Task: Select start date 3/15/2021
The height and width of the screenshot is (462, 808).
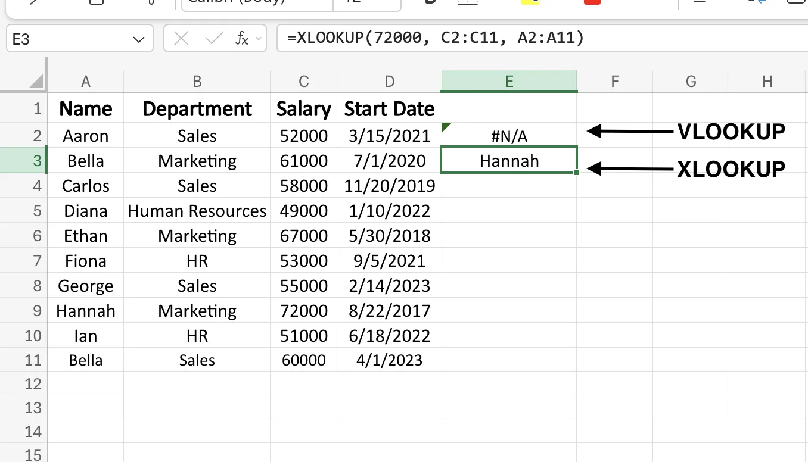Action: [390, 136]
